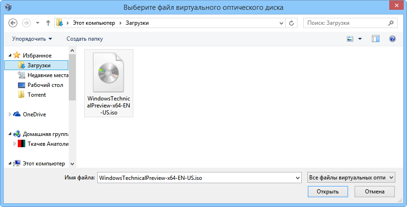
Task: Click the Имя файла text field
Action: click(199, 178)
